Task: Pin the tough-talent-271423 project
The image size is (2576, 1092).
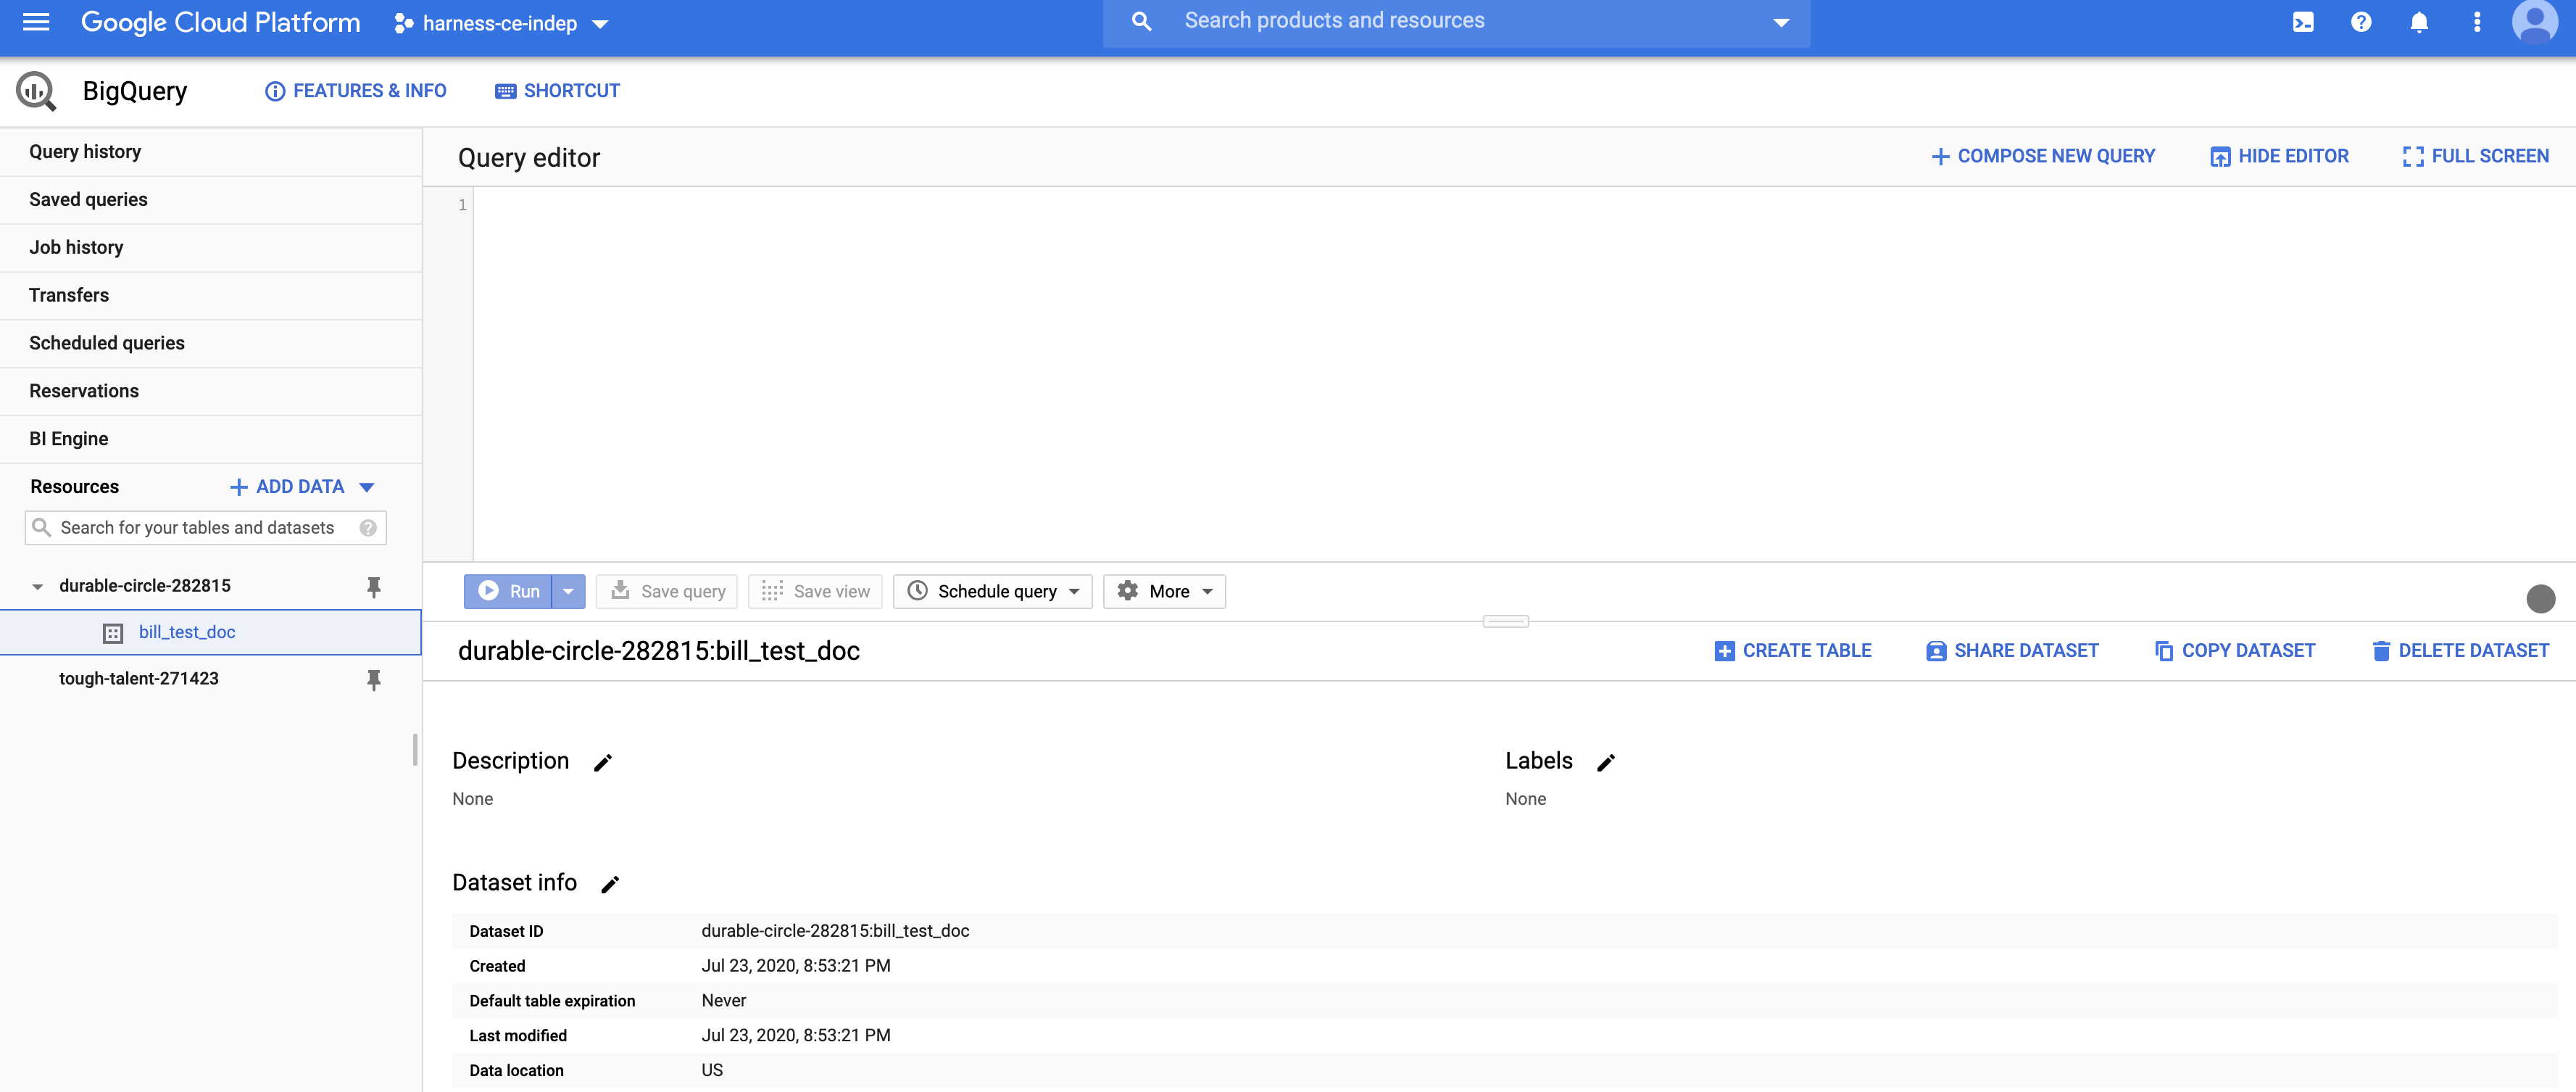Action: click(374, 680)
